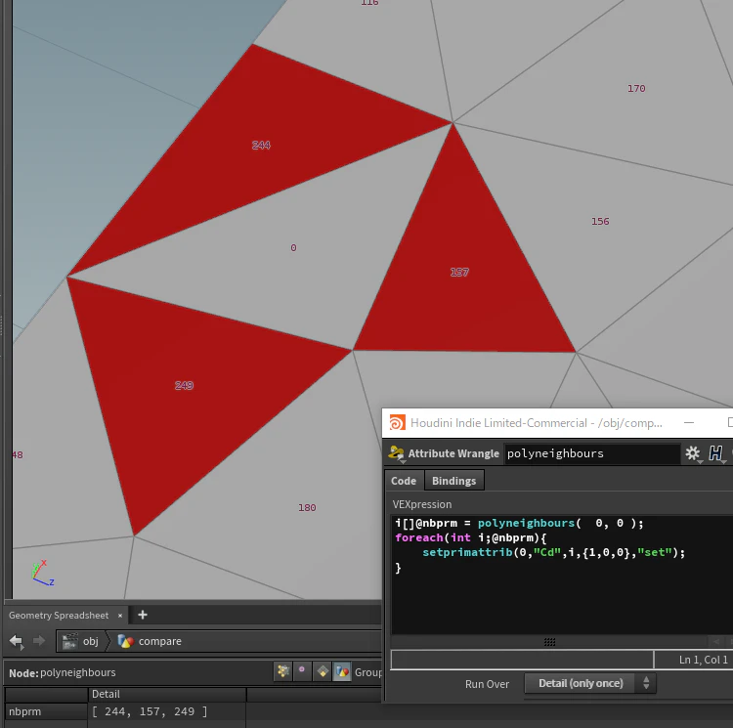Click the Attribute Wrangle node type icon
The width and height of the screenshot is (733, 728).
[x=396, y=451]
